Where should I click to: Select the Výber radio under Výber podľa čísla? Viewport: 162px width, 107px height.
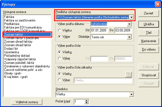60,58
